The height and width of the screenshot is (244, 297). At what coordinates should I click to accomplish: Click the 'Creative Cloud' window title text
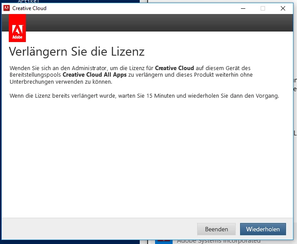click(29, 8)
